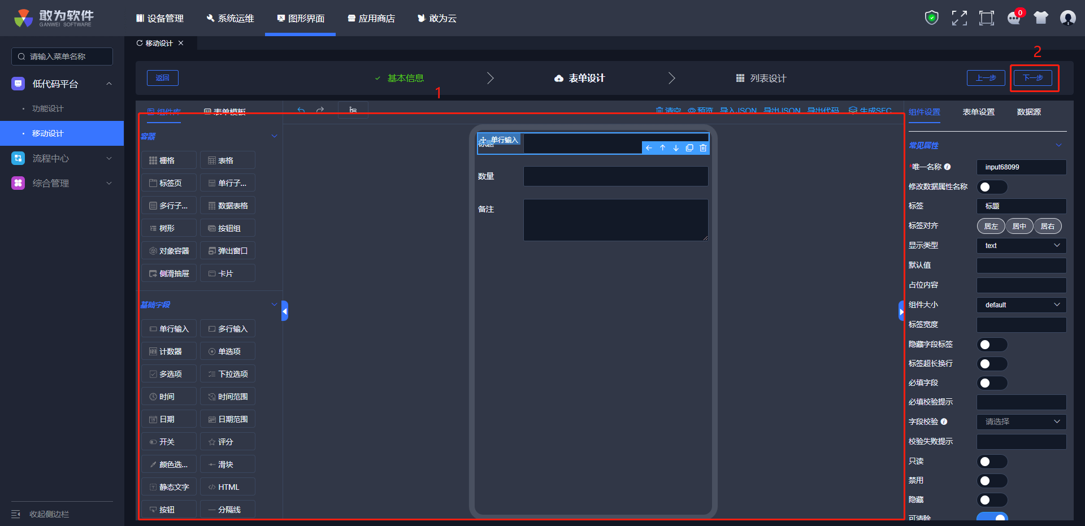1085x526 pixels.
Task: Open the 组件大小 default dropdown
Action: coord(1021,305)
